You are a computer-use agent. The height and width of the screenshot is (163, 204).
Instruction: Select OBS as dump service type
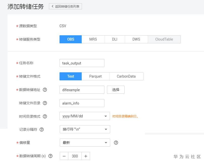tap(71, 39)
